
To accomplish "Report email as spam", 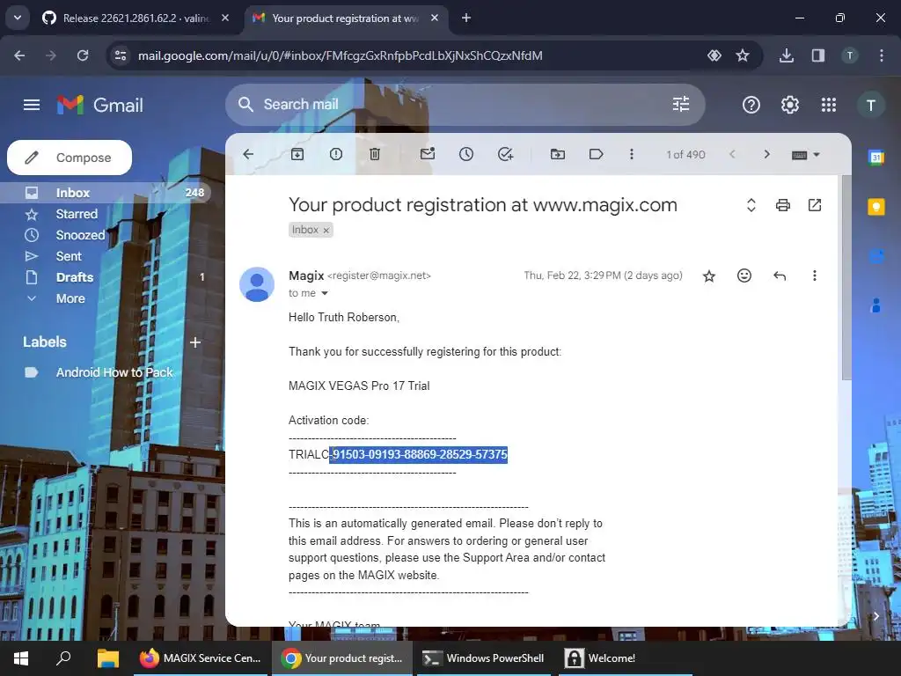I will click(x=336, y=154).
